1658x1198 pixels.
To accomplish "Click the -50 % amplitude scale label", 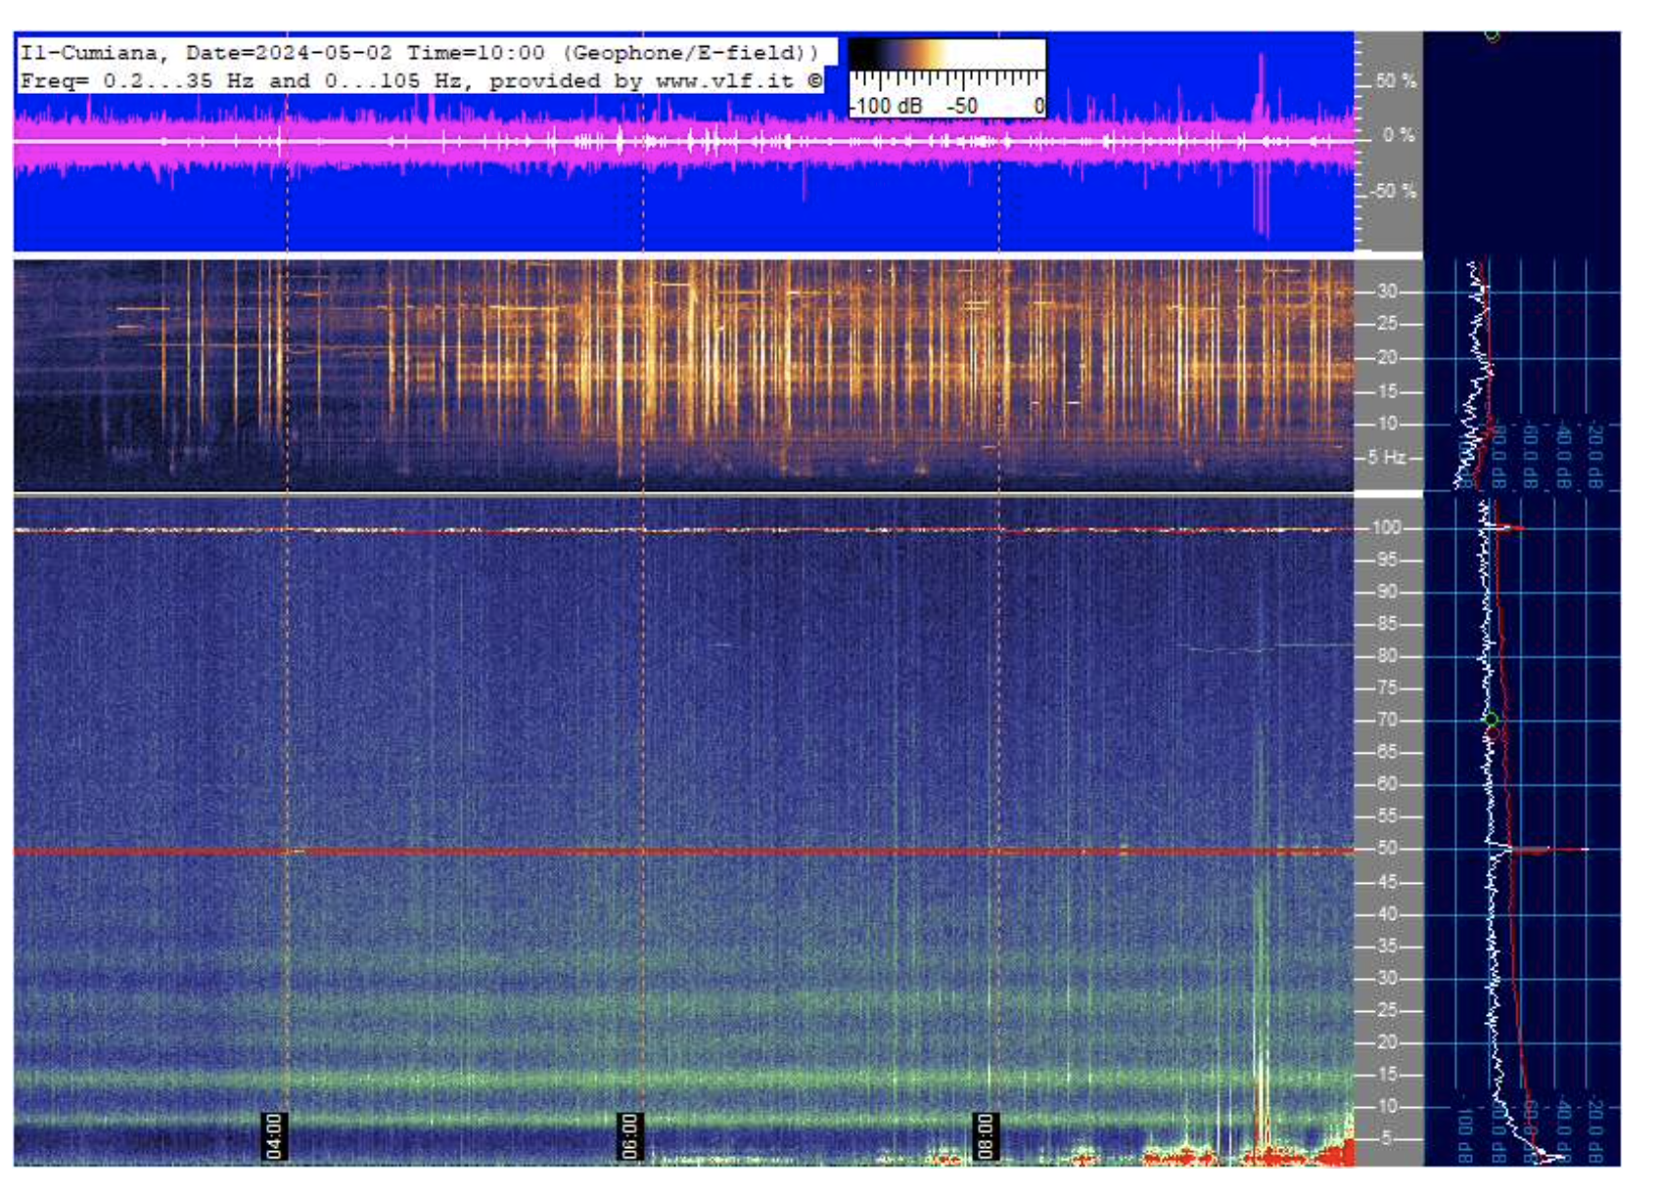I will tap(1392, 191).
